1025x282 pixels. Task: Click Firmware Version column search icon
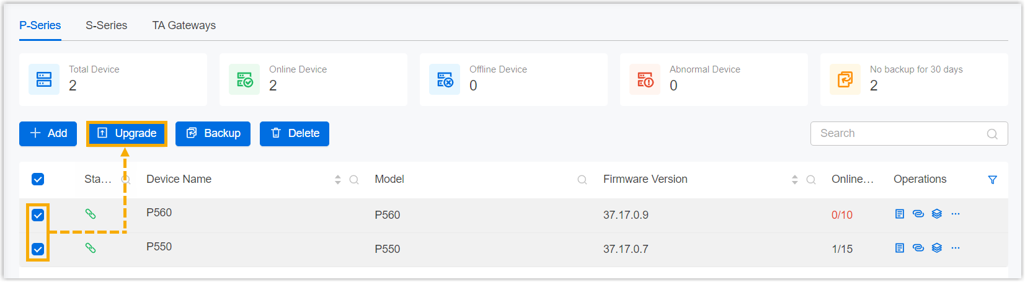[x=810, y=180]
